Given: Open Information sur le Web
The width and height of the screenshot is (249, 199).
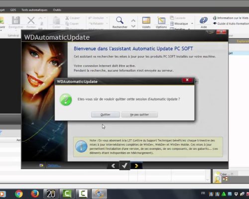Looking at the screenshot, I should [231, 18].
